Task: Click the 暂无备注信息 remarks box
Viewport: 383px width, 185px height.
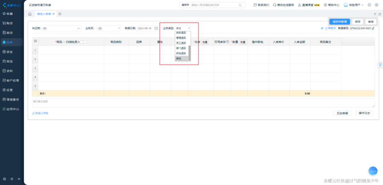Action: point(203,103)
